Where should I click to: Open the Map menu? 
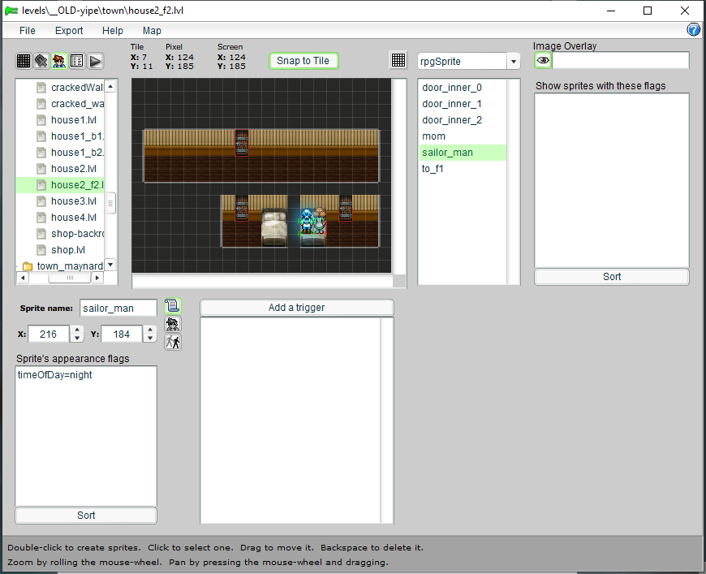152,31
